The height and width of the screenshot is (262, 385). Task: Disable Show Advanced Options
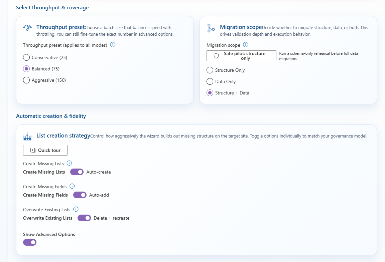point(30,242)
